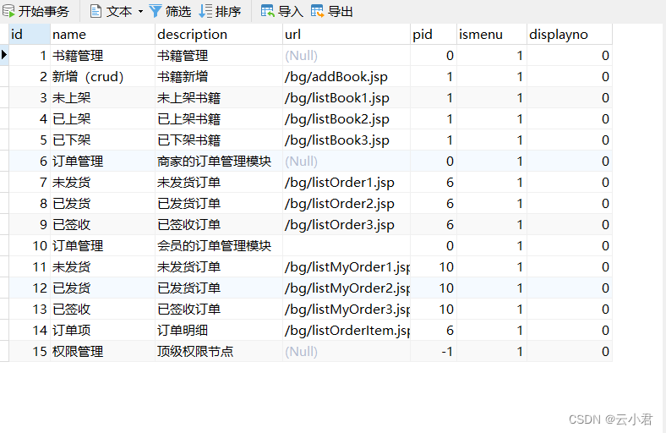The image size is (666, 433).
Task: Select the url column header
Action: pyautogui.click(x=347, y=34)
